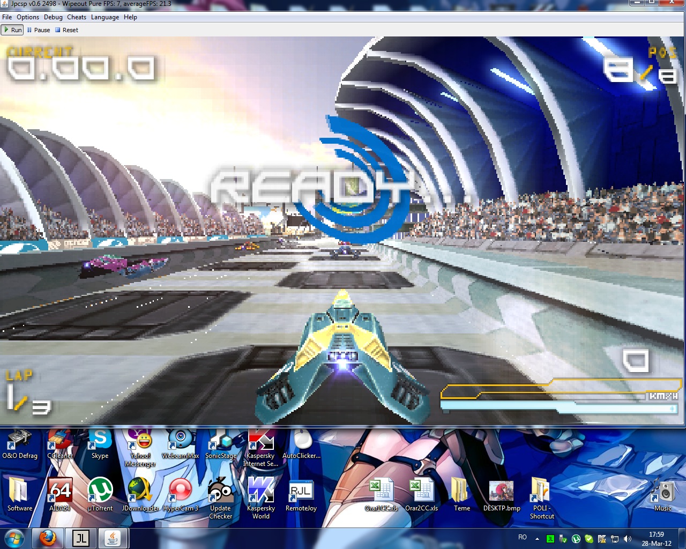Select Yahoo! Messenger shortcut
Viewport: 686px width, 549px height.
[140, 448]
